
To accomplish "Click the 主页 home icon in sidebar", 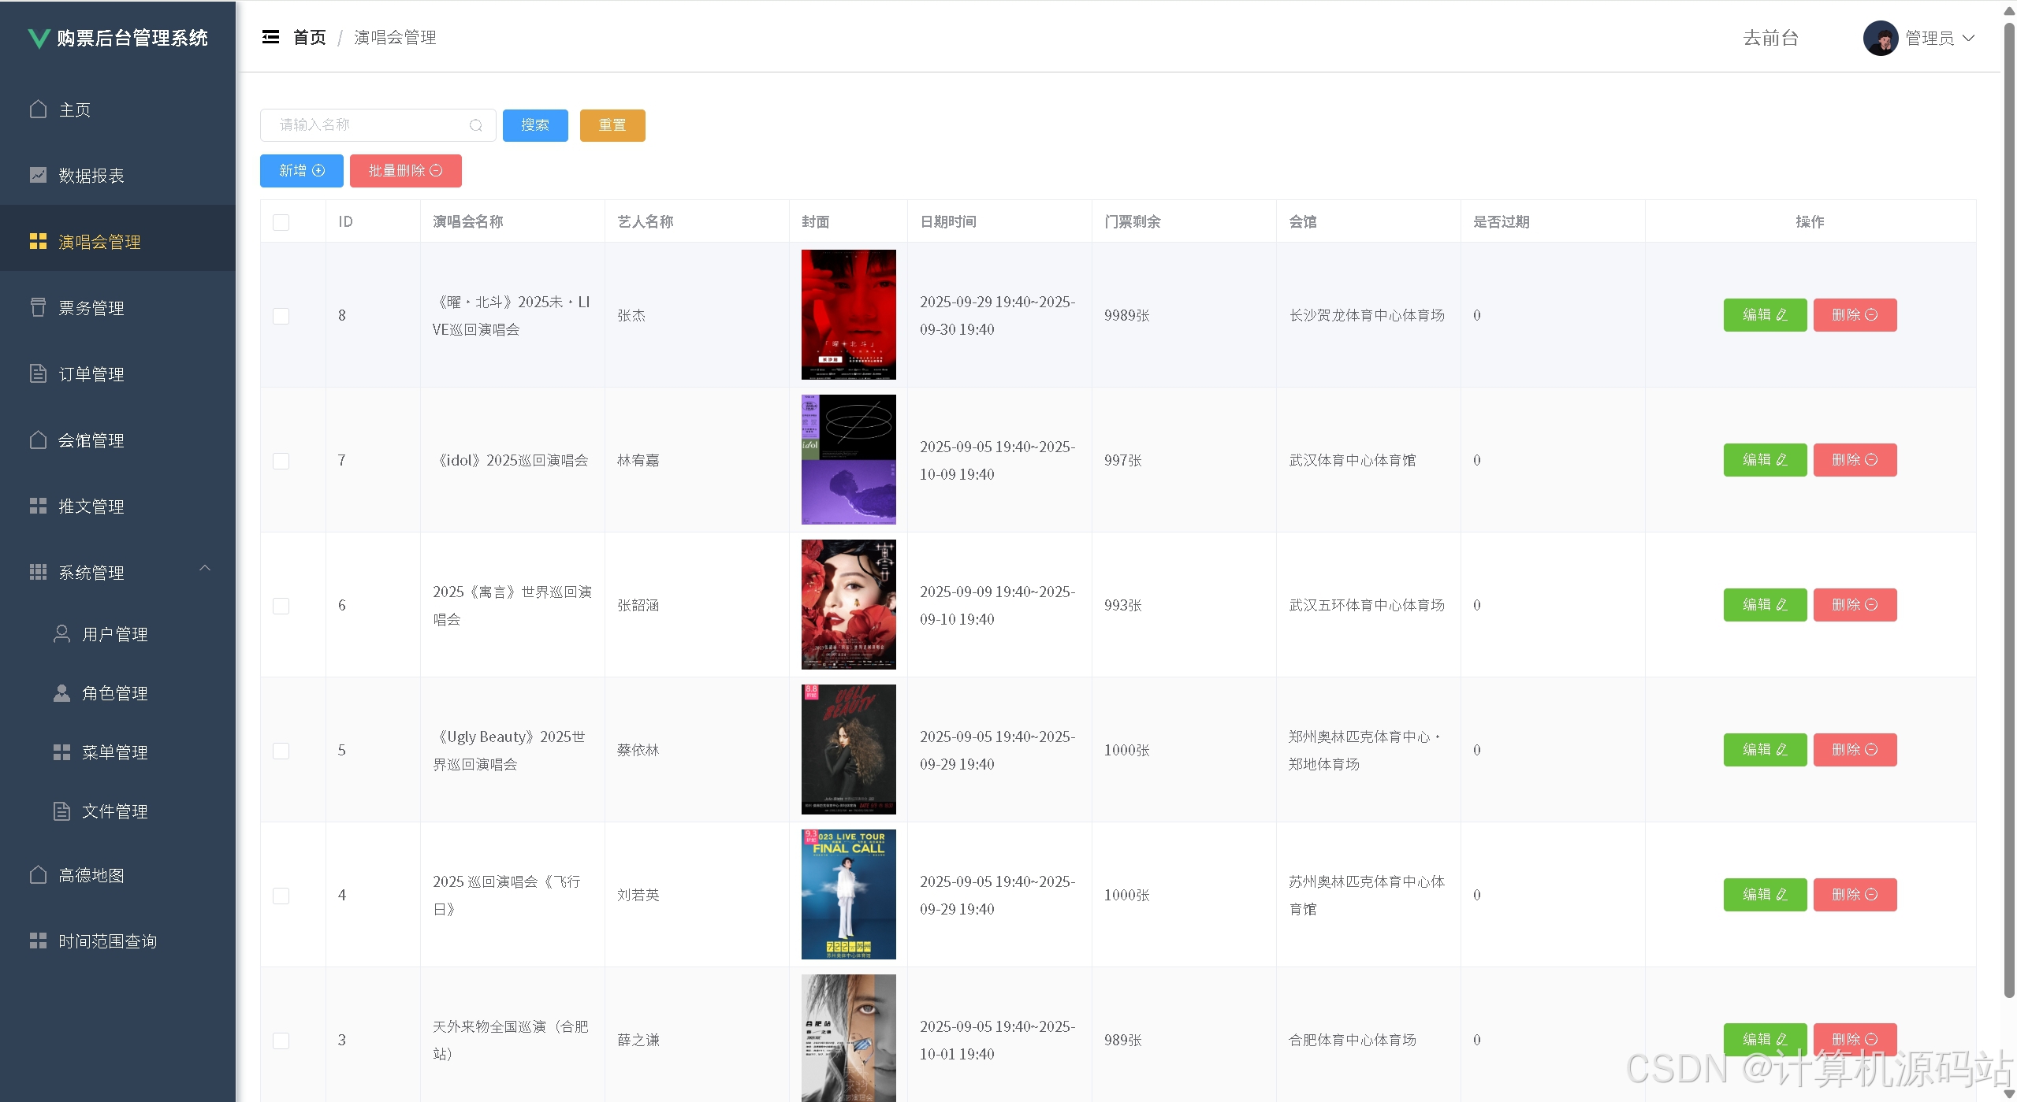I will [38, 109].
